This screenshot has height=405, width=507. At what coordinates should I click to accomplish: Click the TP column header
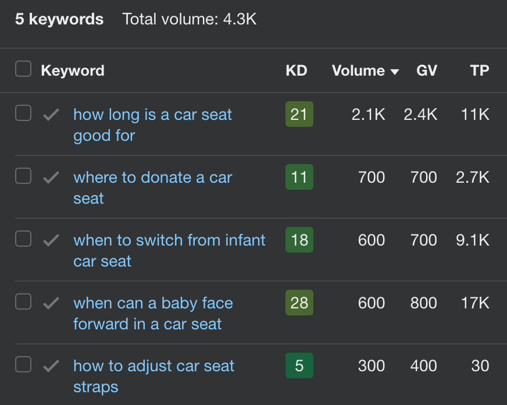[479, 70]
